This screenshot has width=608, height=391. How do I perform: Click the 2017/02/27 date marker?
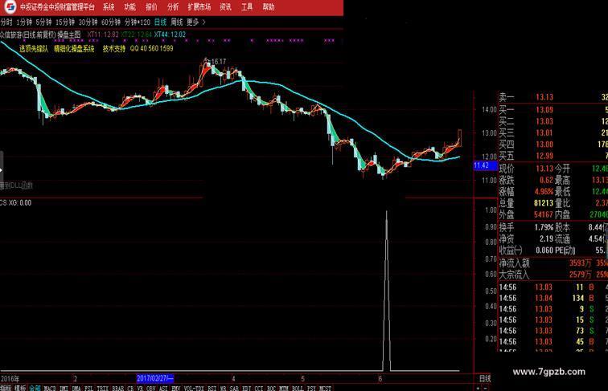[x=155, y=378]
